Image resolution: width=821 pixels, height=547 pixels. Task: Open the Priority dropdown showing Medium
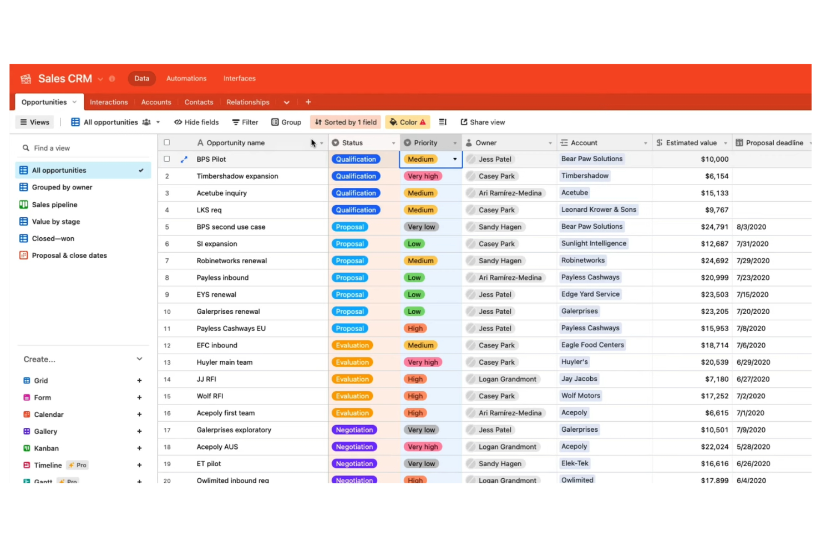454,159
